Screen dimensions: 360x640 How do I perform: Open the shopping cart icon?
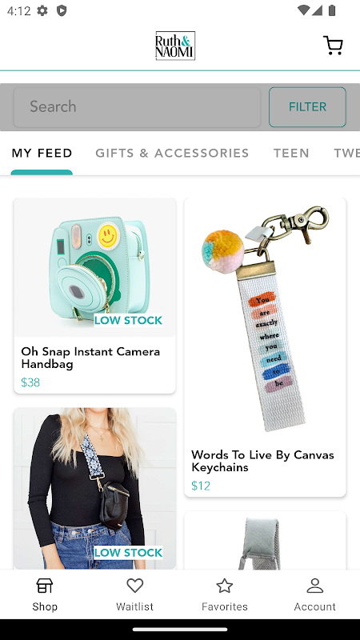coord(333,46)
